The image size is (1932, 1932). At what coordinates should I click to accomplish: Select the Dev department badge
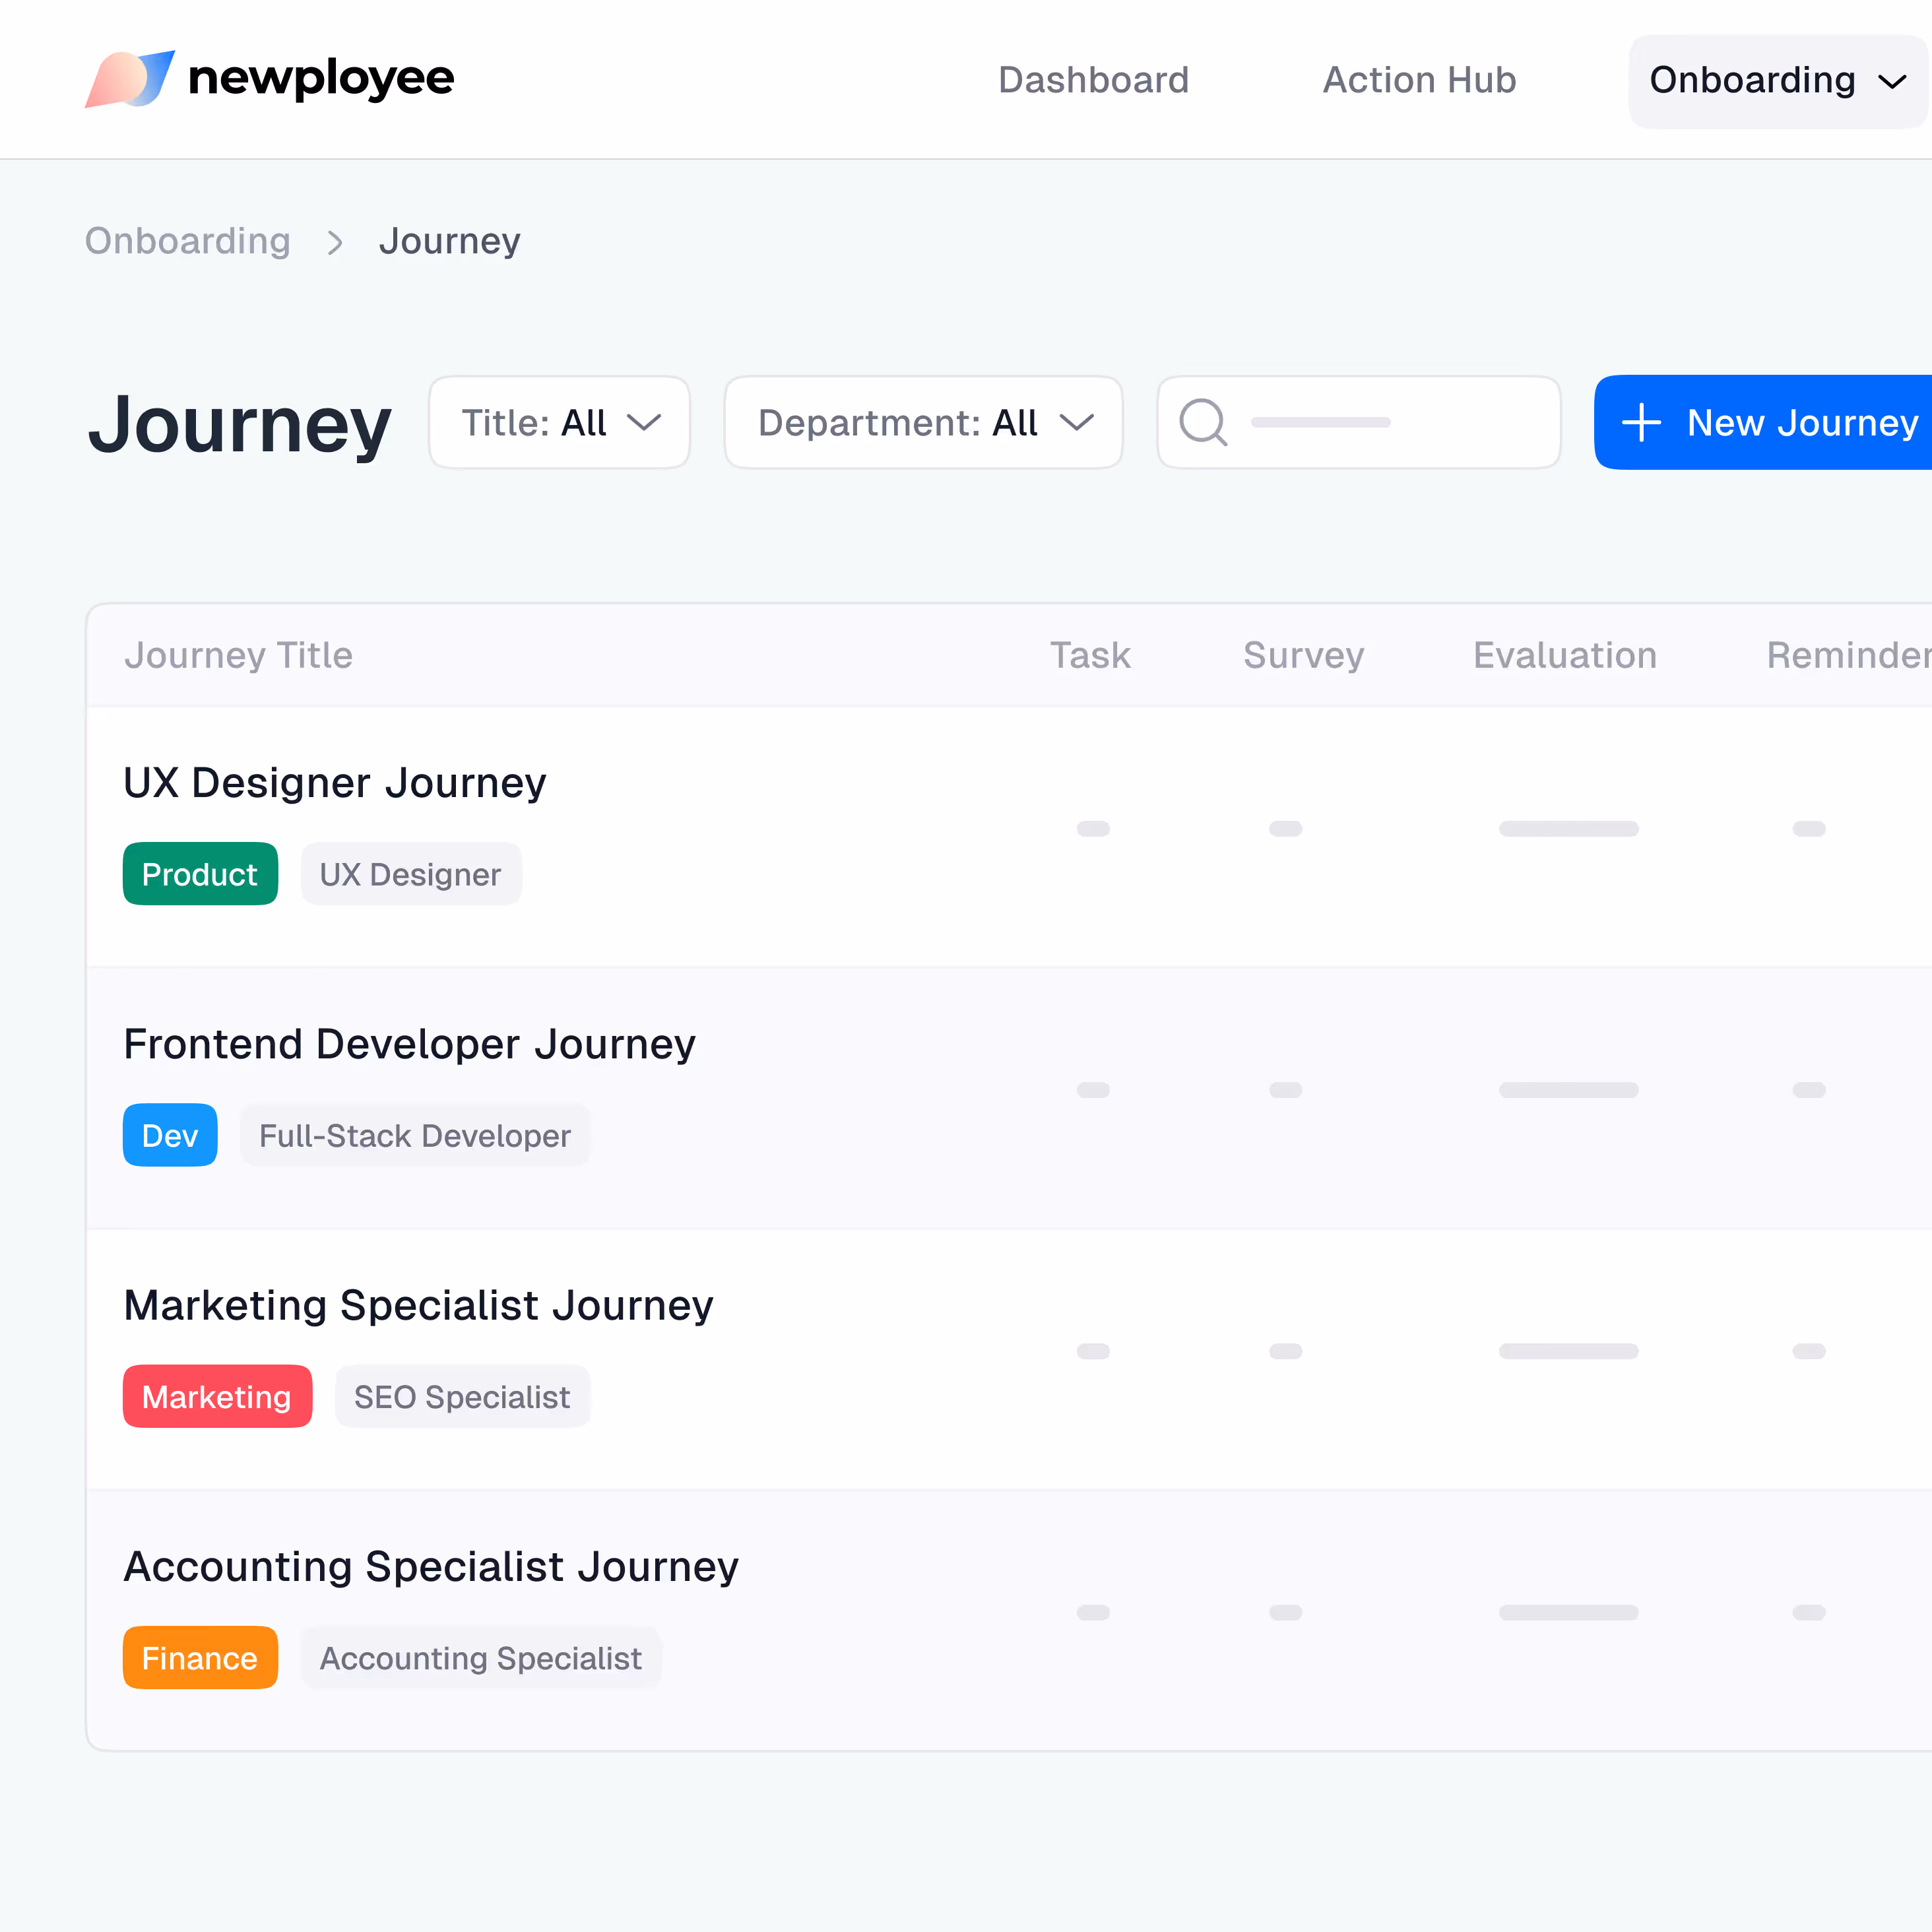pyautogui.click(x=169, y=1135)
